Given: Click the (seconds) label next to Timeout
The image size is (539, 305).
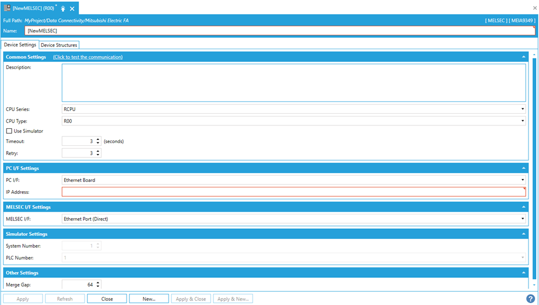Looking at the screenshot, I should (x=114, y=141).
